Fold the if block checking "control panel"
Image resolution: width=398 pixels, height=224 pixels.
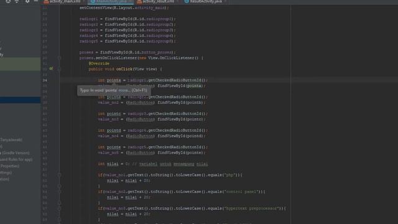click(x=59, y=192)
